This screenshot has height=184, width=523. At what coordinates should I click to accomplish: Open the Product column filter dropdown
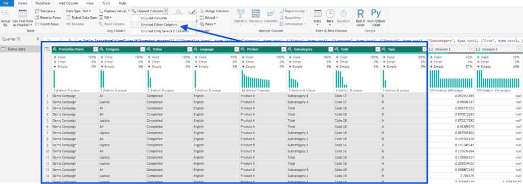coord(284,49)
